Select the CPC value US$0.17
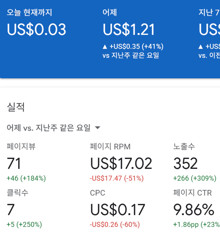The width and height of the screenshot is (220, 241). [x=118, y=210]
